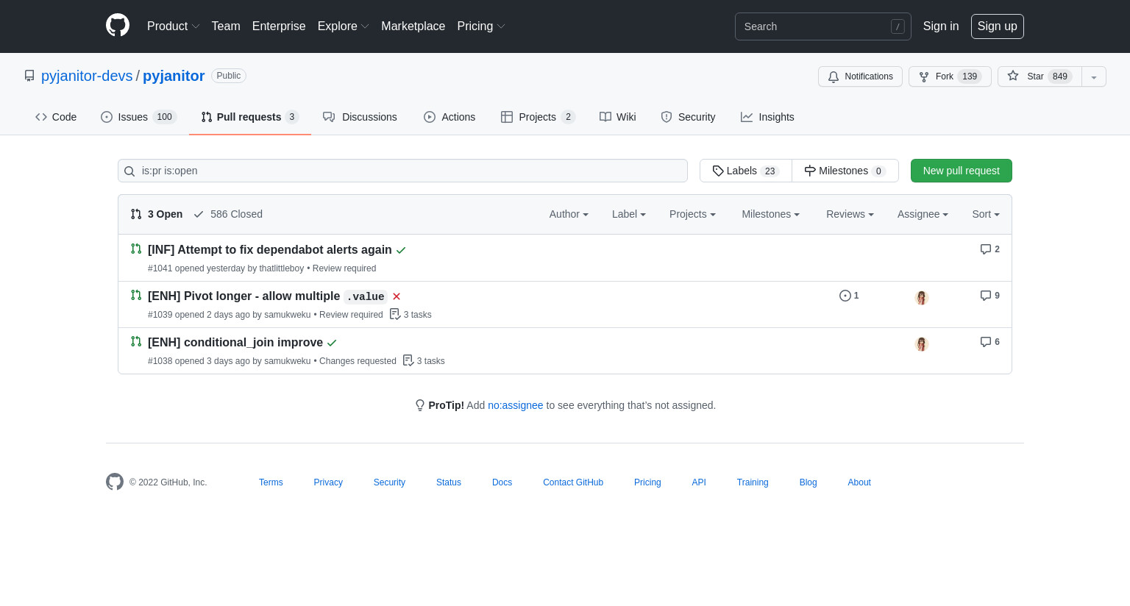Open the Wiki tab

[618, 117]
